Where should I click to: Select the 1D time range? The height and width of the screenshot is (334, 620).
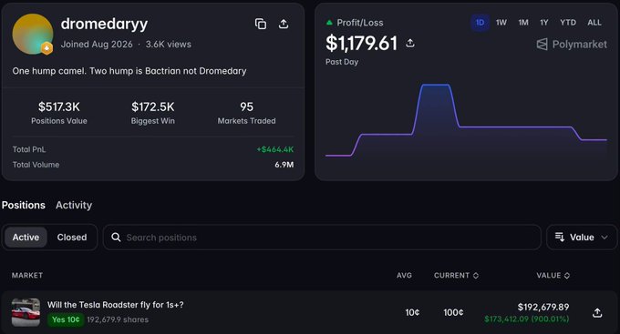480,23
